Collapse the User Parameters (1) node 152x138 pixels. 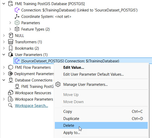[x=4, y=54]
